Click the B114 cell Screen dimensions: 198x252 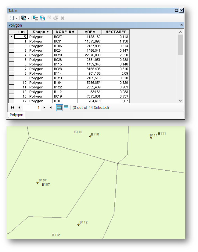pos(65,73)
